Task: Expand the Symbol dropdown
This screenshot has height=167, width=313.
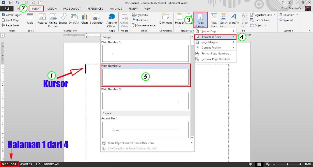Action: pos(294,20)
